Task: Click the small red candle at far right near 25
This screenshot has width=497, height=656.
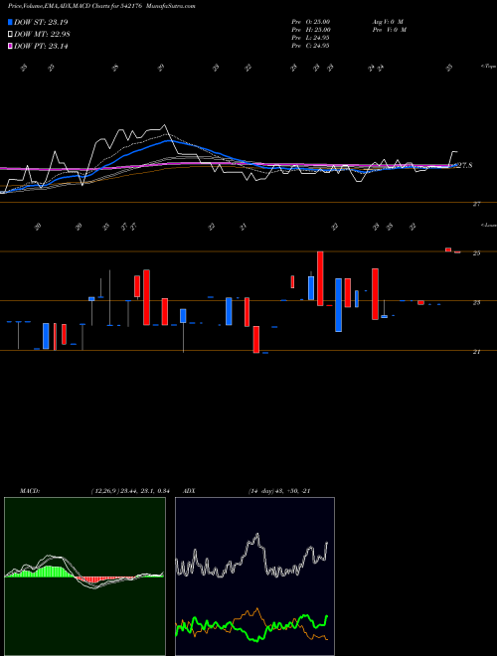Action: (448, 249)
